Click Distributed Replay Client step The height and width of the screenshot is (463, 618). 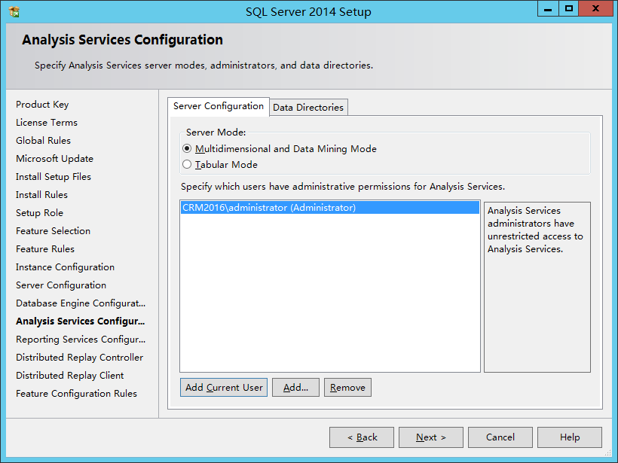point(70,376)
